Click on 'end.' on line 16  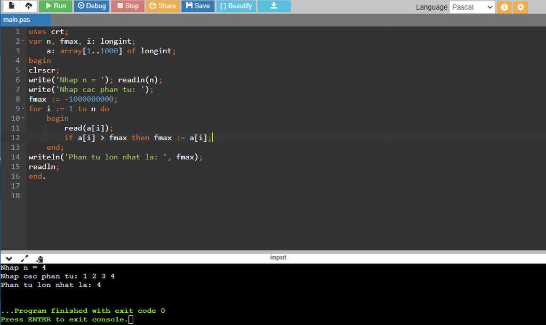tap(37, 176)
